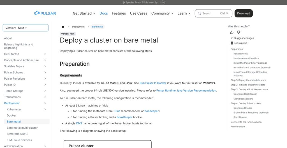Jump to Install Tiered Storage Offloaders

click(250, 74)
